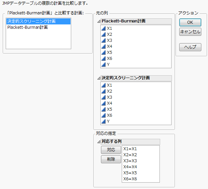Click the continuous icon for Y under 決定的スクリーニング計画
The image size is (208, 189).
click(x=103, y=121)
